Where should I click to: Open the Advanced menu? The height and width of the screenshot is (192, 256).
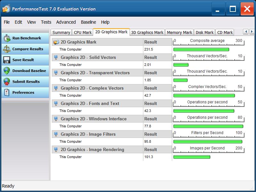(x=66, y=22)
